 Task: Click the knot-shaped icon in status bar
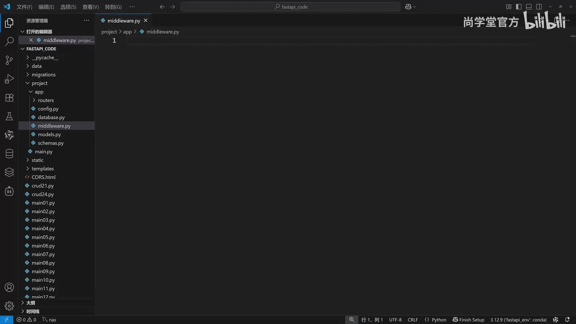555,319
